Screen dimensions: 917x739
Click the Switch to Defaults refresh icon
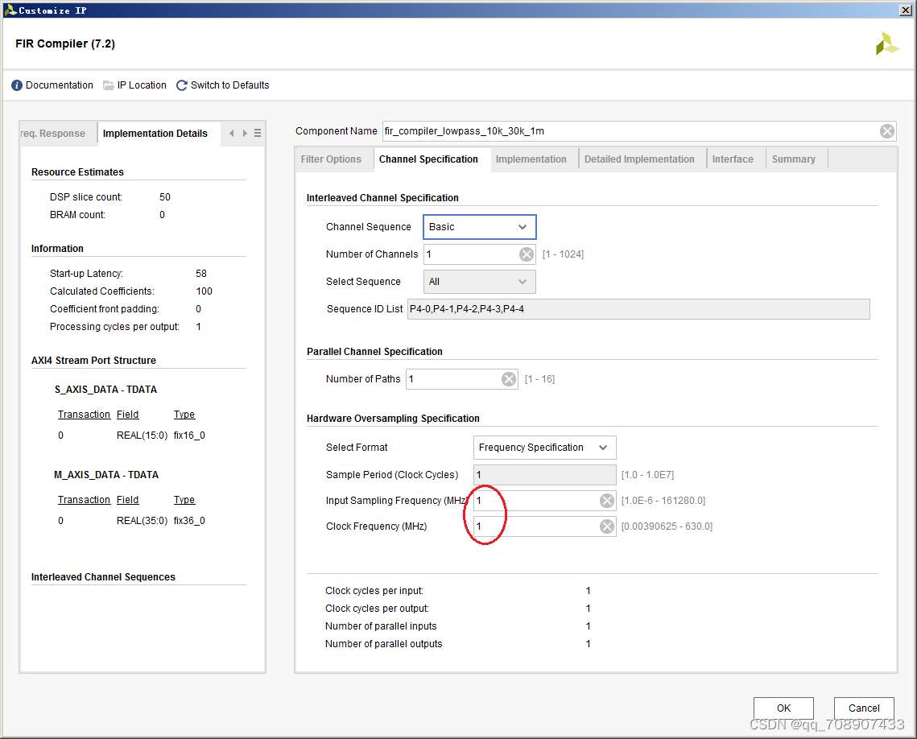point(182,85)
